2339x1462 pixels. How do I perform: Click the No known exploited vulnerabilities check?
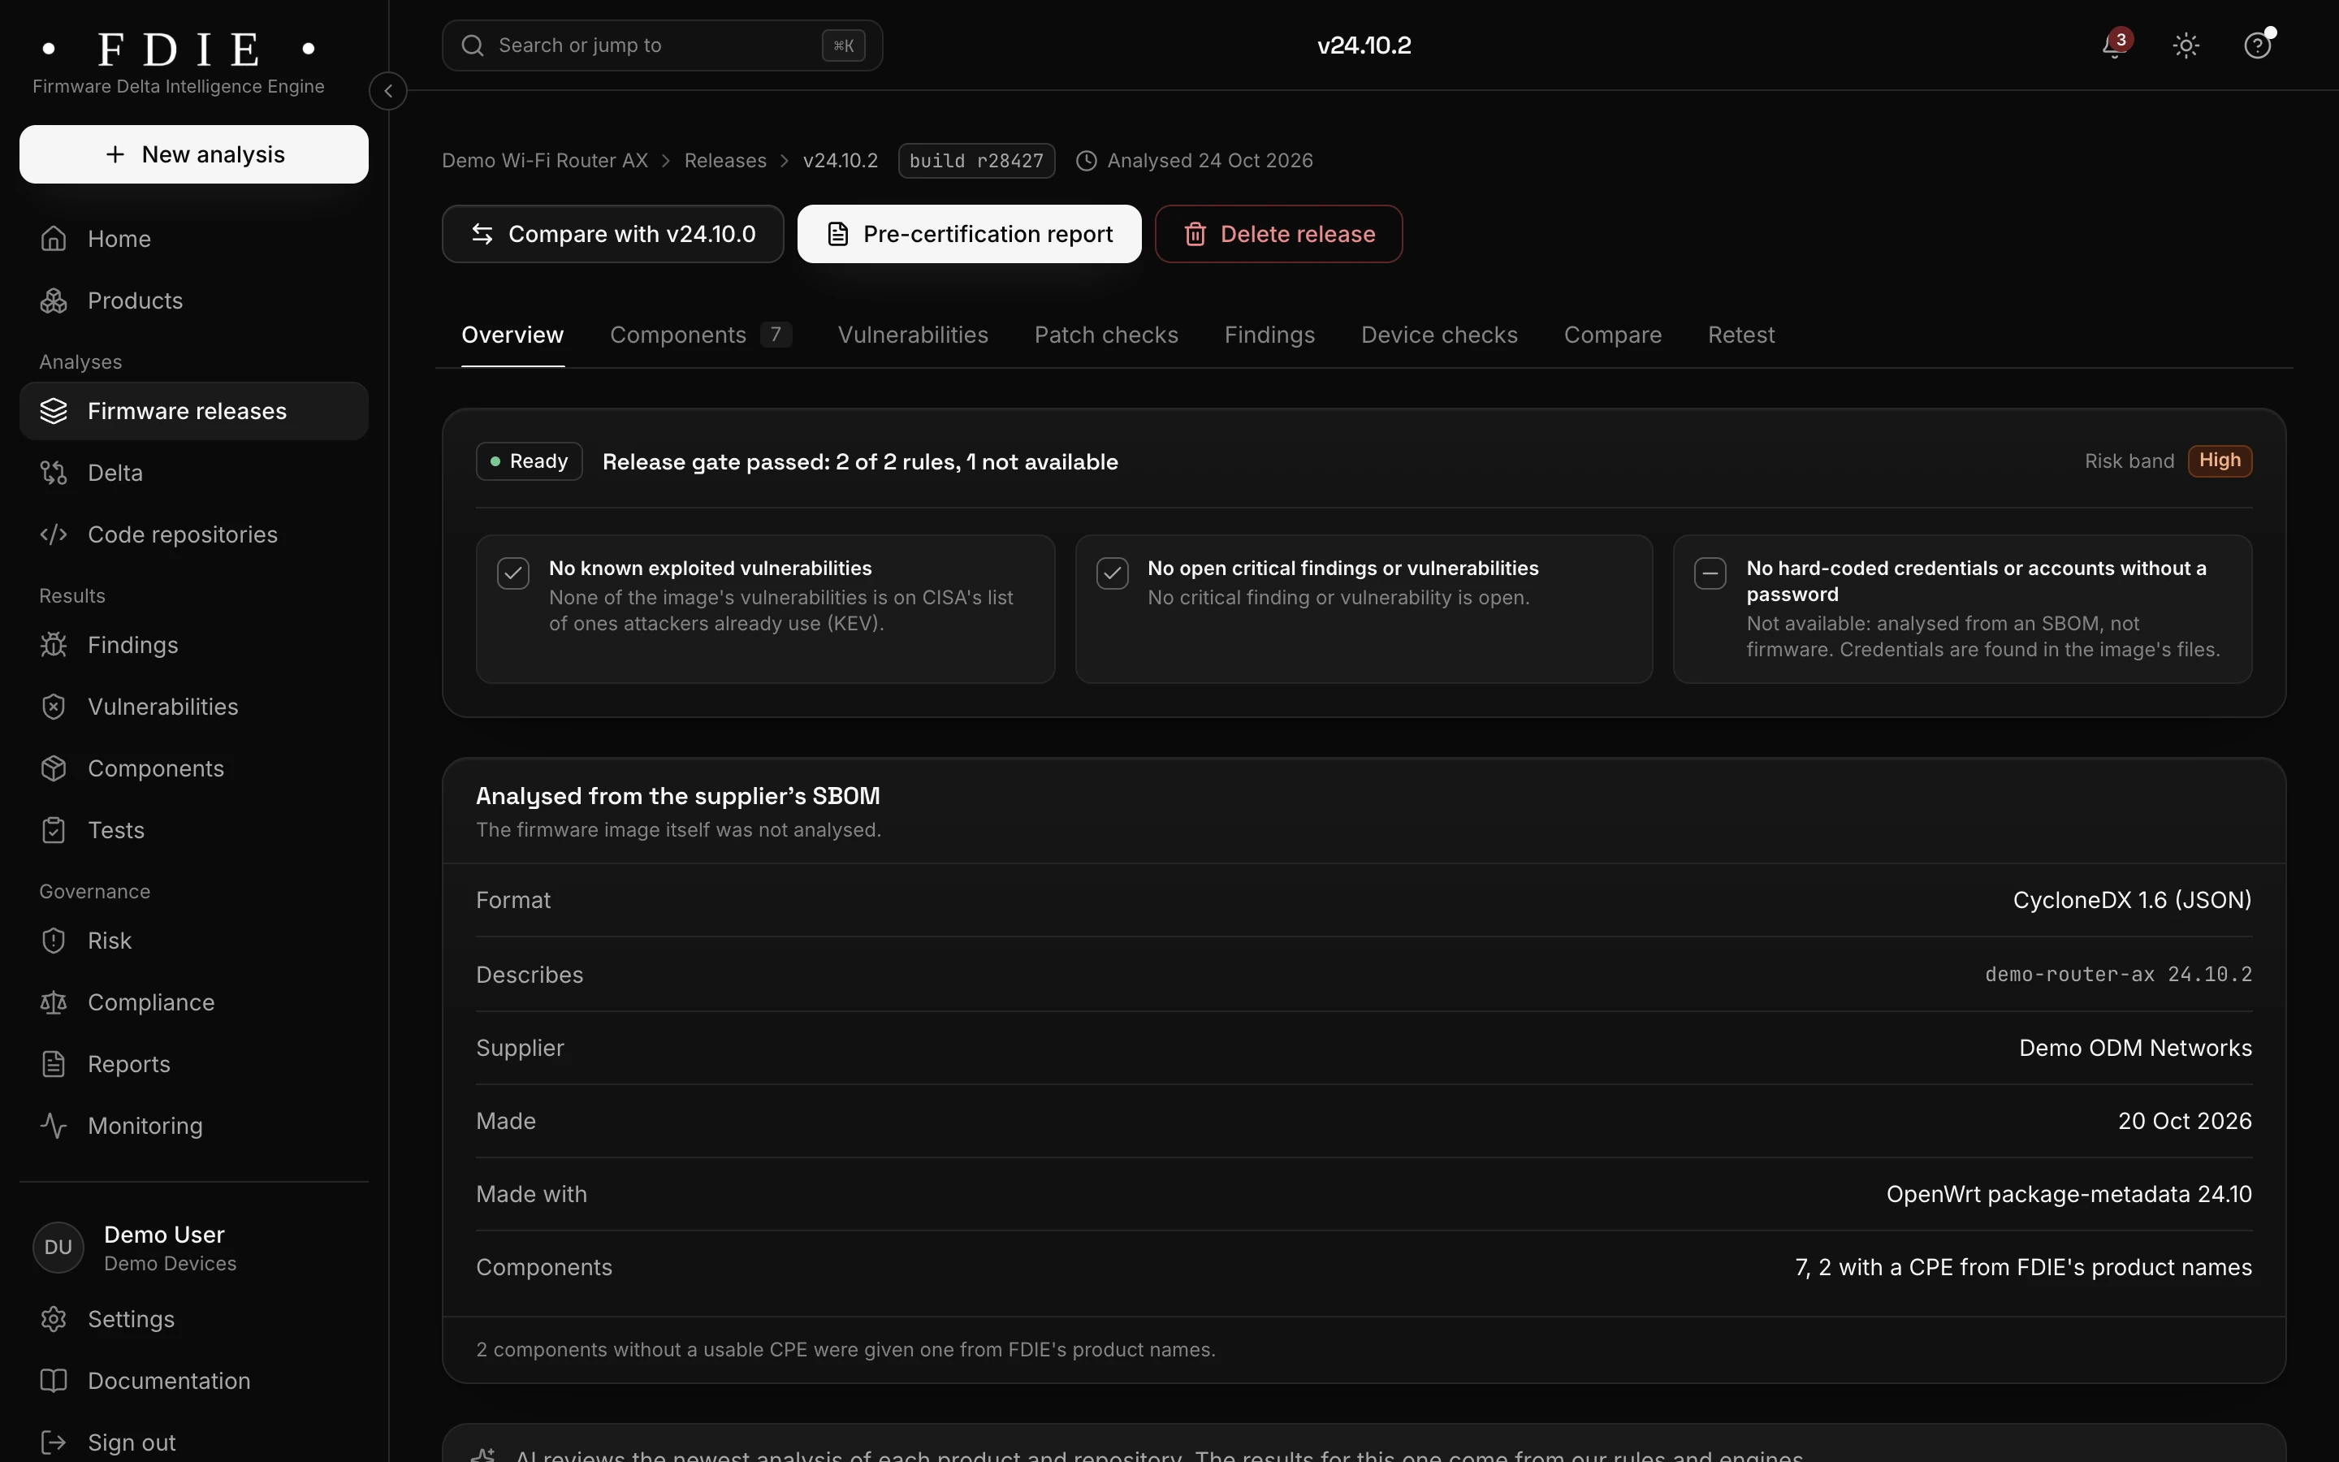513,573
